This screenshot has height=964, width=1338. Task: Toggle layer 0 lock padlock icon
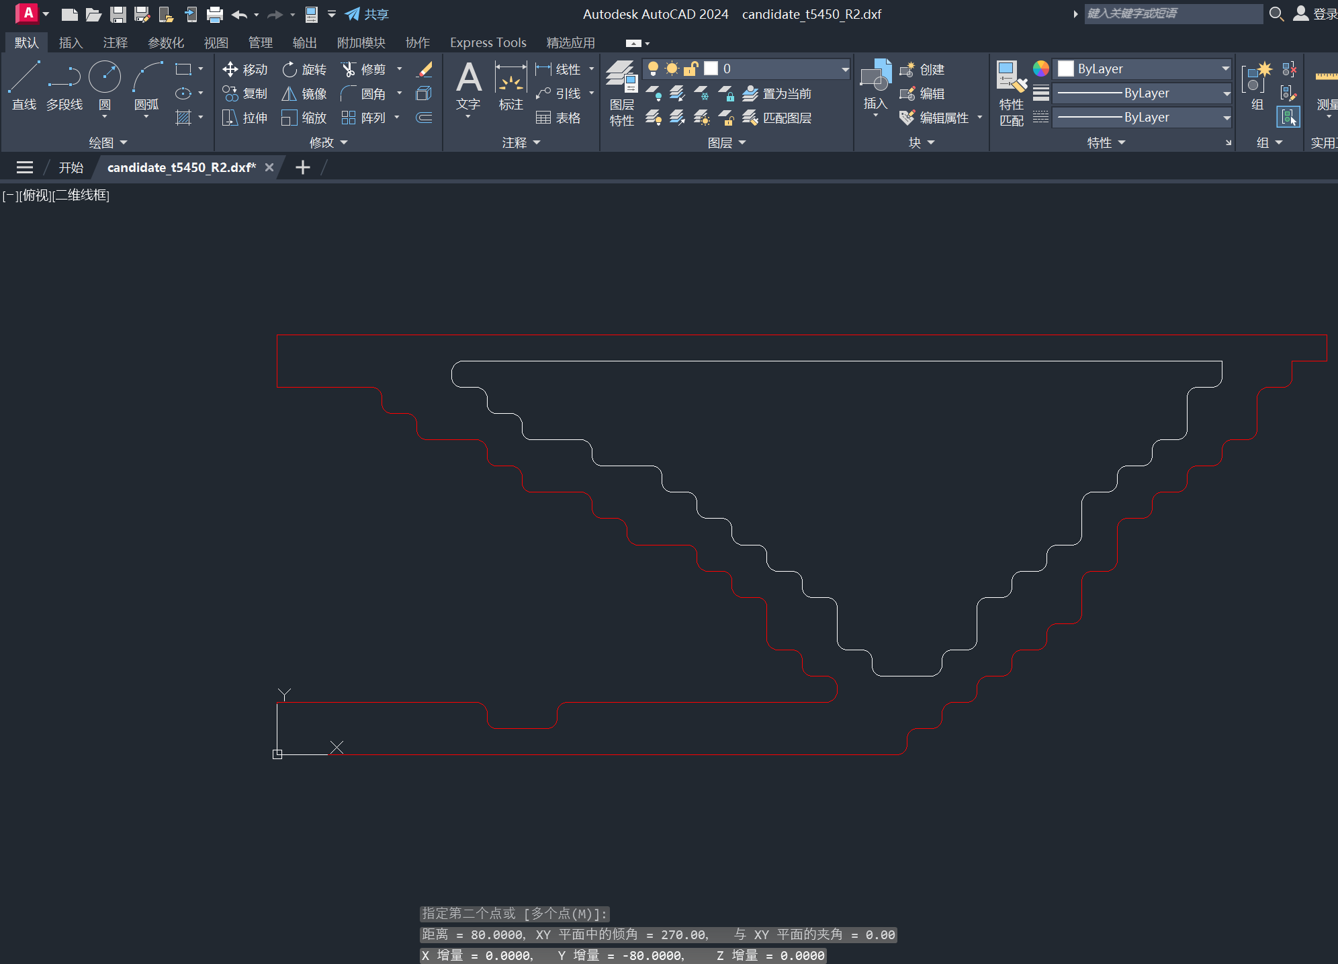[690, 69]
